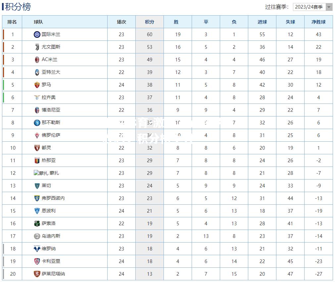335x282 pixels.
Task: Click the Napoli (那不勒斯) blue badge
Action: point(37,123)
